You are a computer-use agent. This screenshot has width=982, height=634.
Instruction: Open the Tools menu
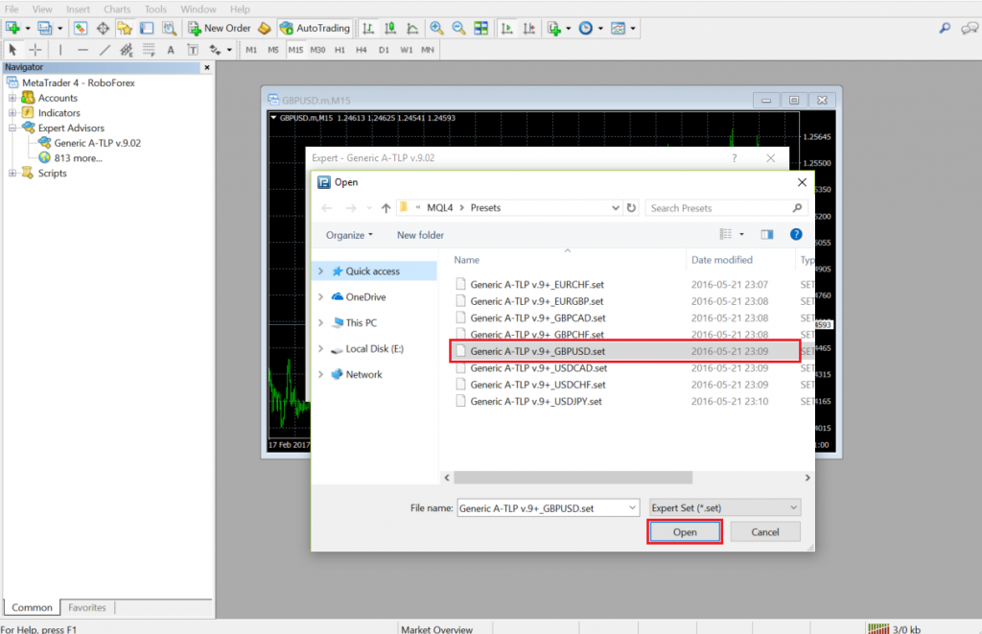(155, 10)
